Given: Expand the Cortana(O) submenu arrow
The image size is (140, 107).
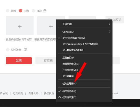Looking at the screenshot, I should pyautogui.click(x=109, y=32).
